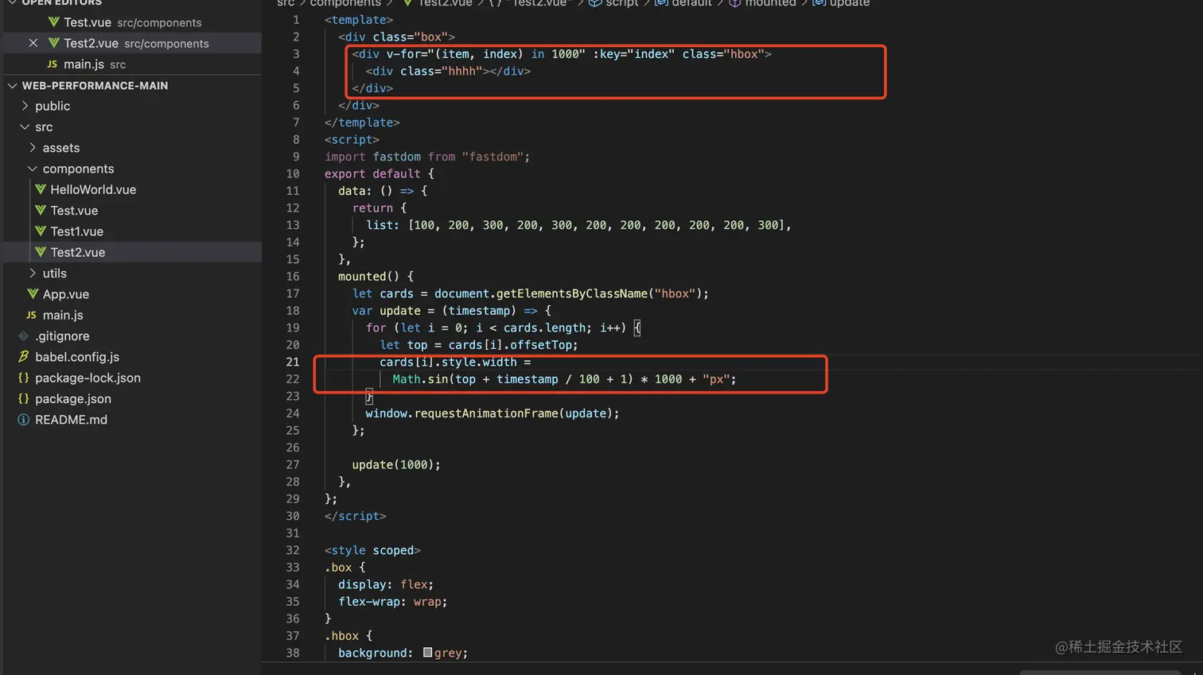The width and height of the screenshot is (1203, 675).
Task: Click 'script' in the breadcrumb path
Action: [621, 3]
